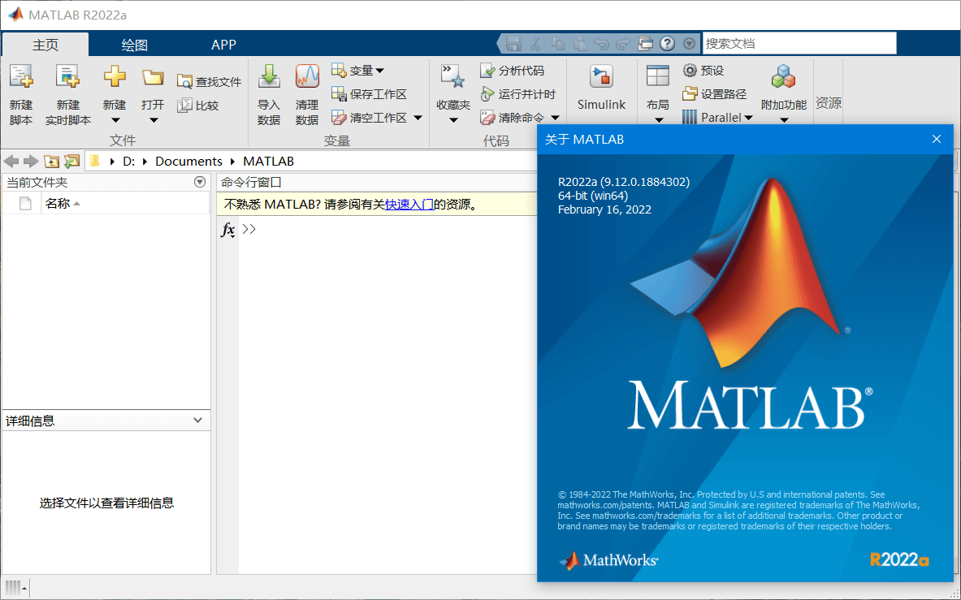Click the Add-Ons (附加功能) icon
This screenshot has width=961, height=600.
[x=783, y=77]
